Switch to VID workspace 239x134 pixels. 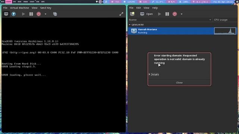click(38, 1)
